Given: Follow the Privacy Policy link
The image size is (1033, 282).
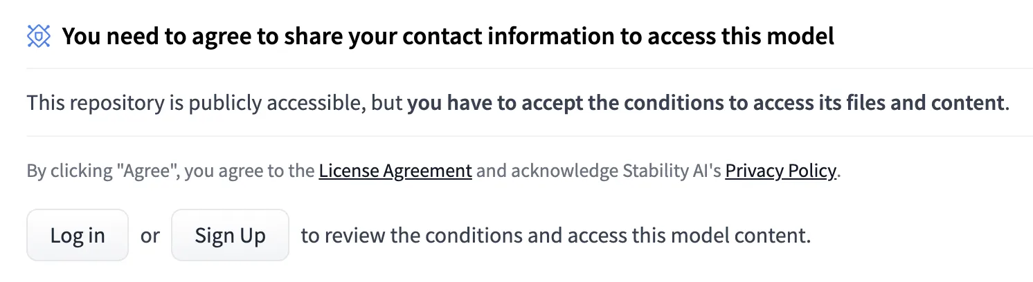Looking at the screenshot, I should click(x=781, y=171).
